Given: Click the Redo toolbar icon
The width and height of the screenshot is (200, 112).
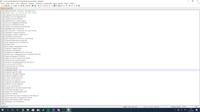Looking at the screenshot, I should [x=29, y=6].
